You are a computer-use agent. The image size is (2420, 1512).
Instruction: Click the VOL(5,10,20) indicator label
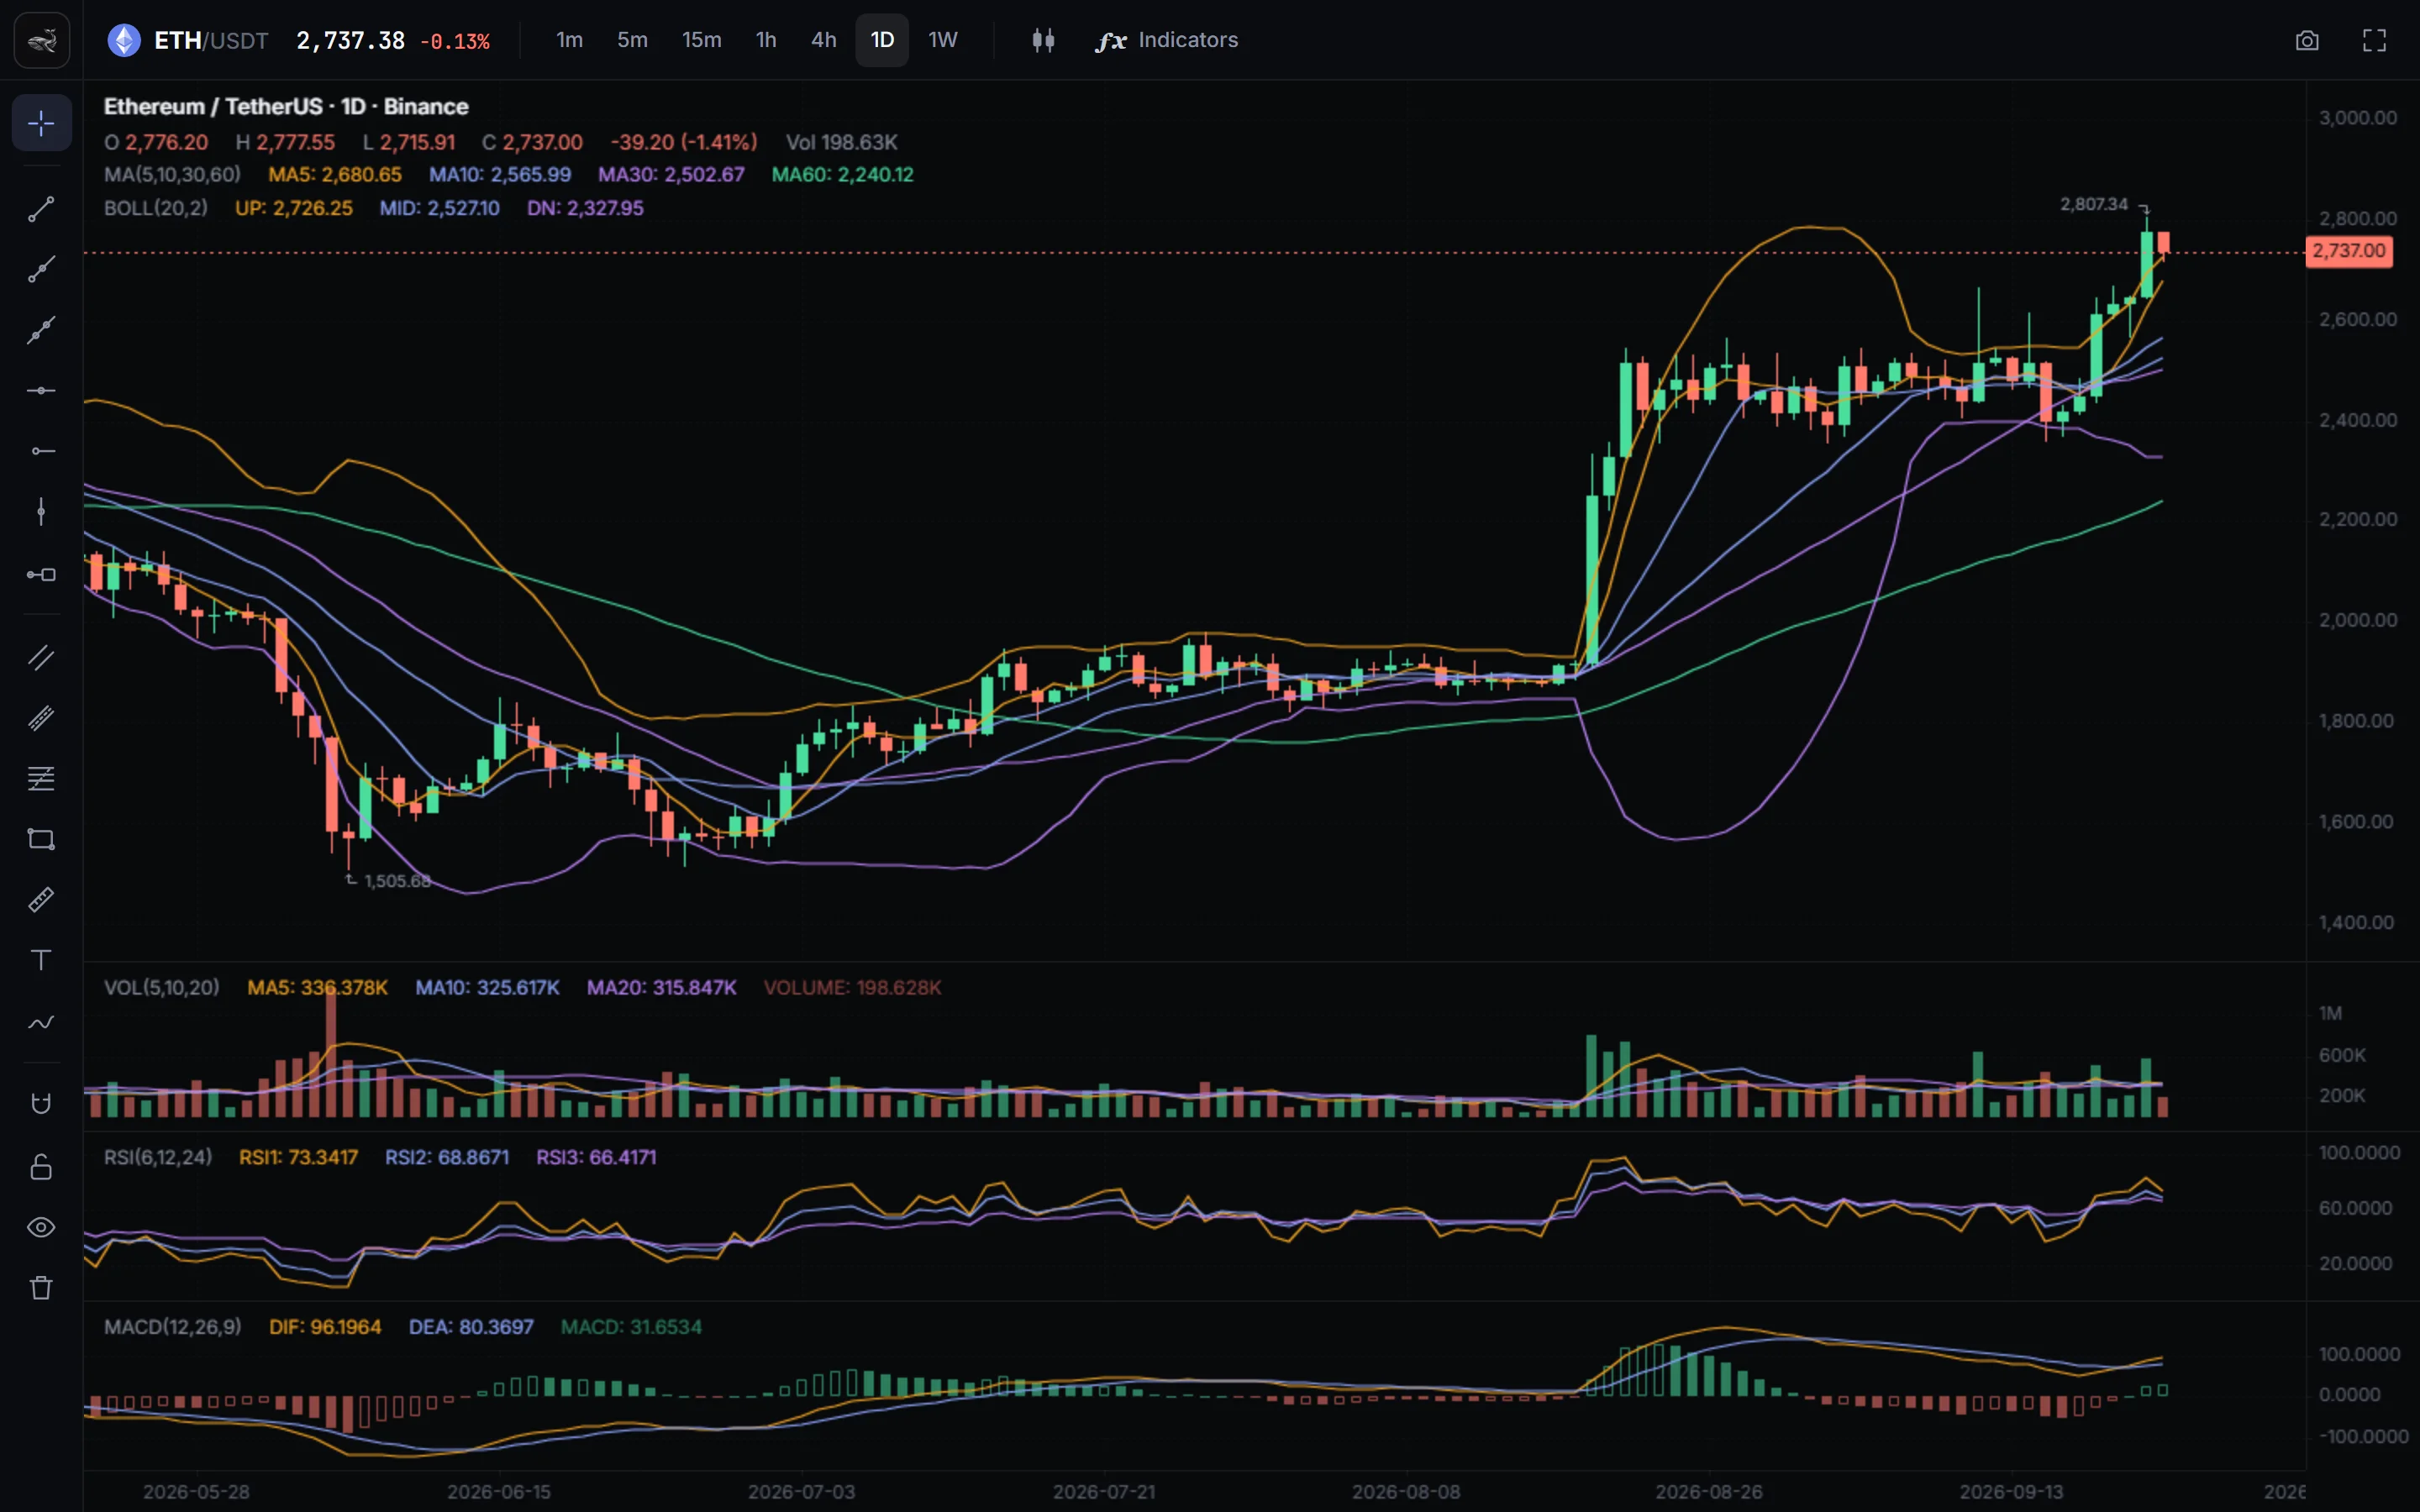pyautogui.click(x=161, y=987)
